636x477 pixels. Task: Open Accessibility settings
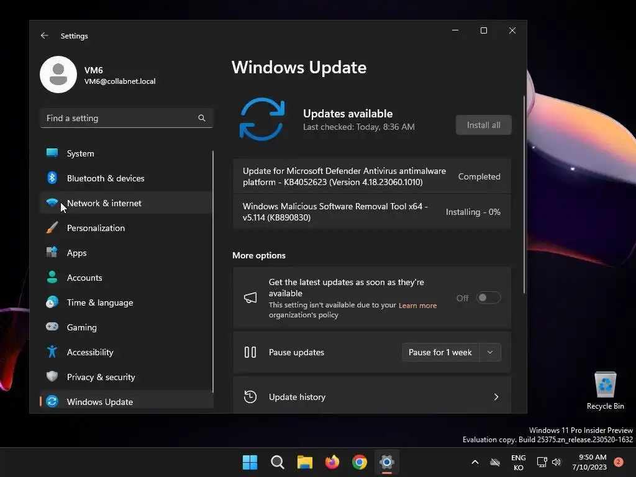127,352
